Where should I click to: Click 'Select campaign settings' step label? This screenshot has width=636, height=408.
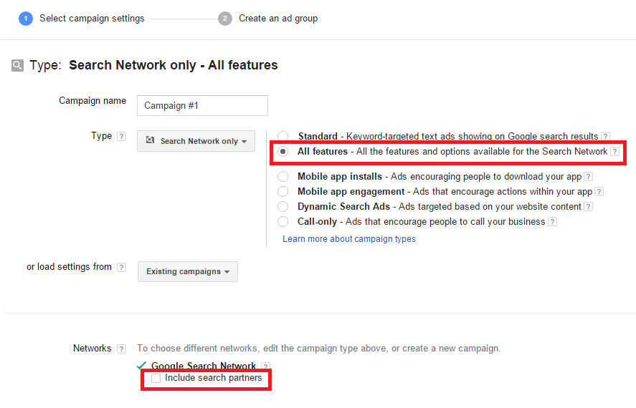92,19
